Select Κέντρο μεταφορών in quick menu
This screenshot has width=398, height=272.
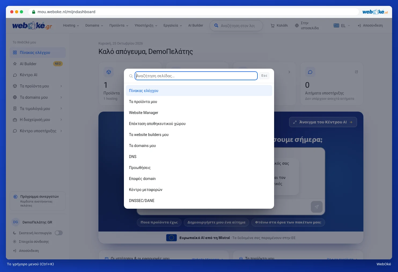(199, 190)
